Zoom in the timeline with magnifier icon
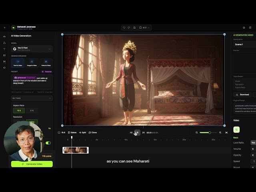The height and width of the screenshot is (192, 256). [220, 132]
